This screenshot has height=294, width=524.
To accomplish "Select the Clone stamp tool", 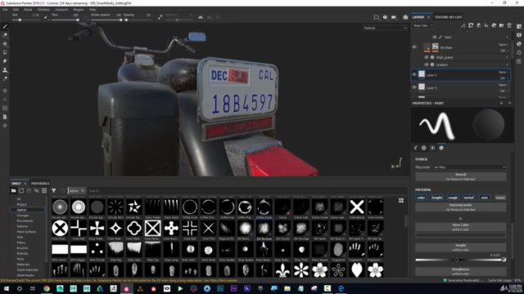I will 5,70.
